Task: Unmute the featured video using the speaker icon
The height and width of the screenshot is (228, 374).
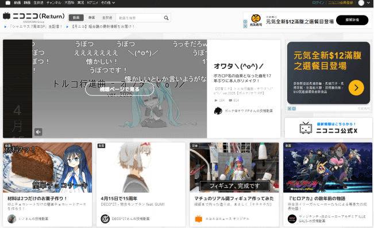Action: click(x=38, y=132)
